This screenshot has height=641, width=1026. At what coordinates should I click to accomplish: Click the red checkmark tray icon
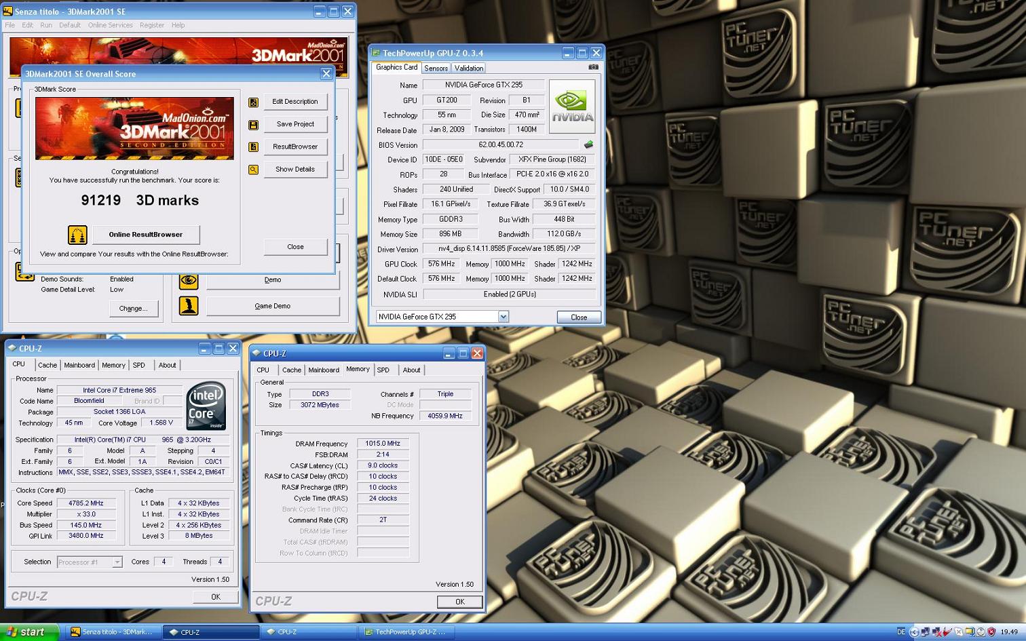pyautogui.click(x=947, y=632)
